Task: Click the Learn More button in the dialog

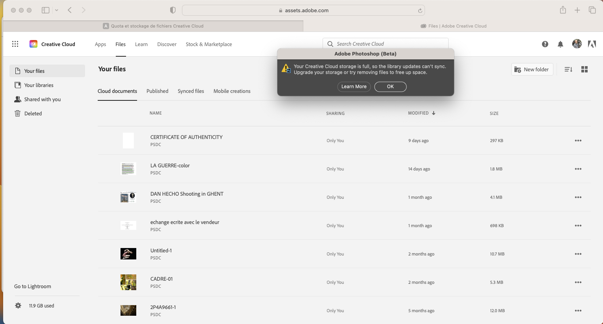Action: pos(354,87)
